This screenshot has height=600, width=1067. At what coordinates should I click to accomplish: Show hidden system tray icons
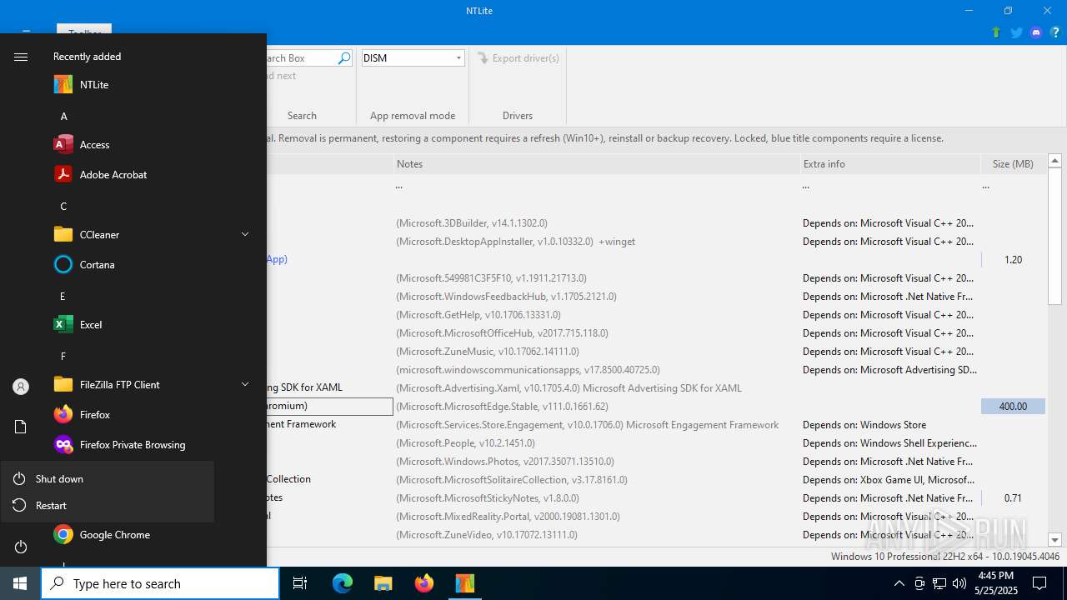click(899, 583)
